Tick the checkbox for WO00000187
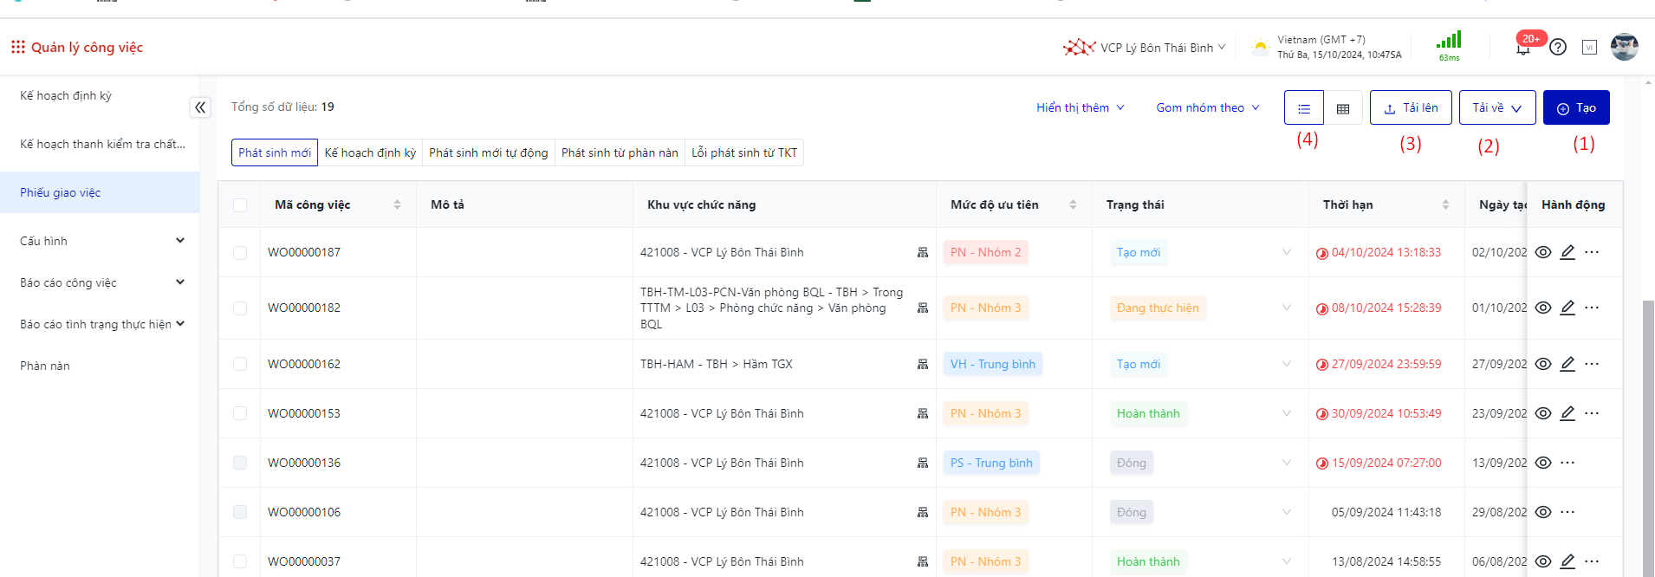The image size is (1655, 577). point(240,253)
